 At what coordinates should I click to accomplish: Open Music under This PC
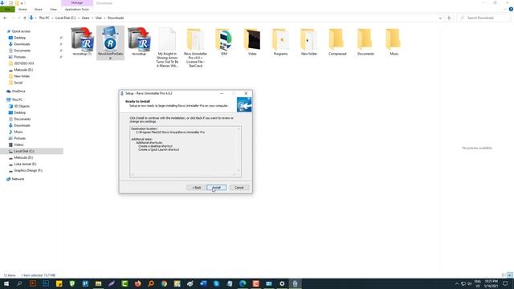(18, 132)
